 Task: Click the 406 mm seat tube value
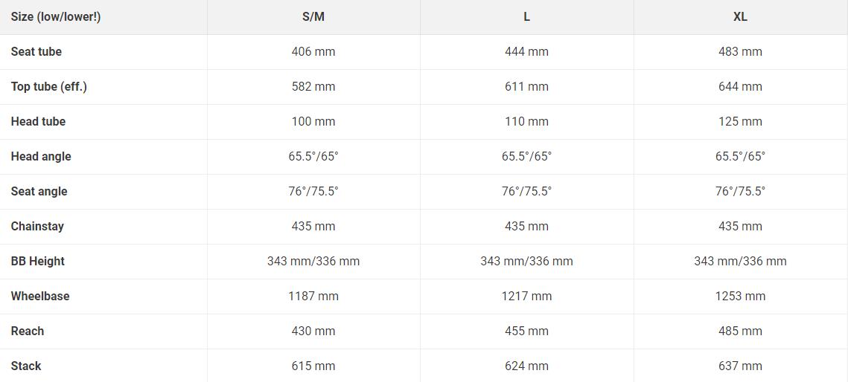313,52
